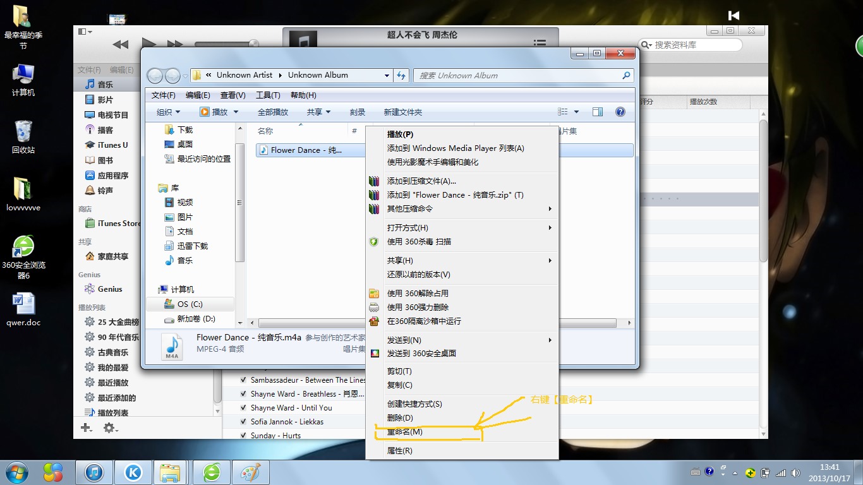Viewport: 863px width, 485px height.
Task: Toggle the Explorer preview pane icon
Action: 598,112
